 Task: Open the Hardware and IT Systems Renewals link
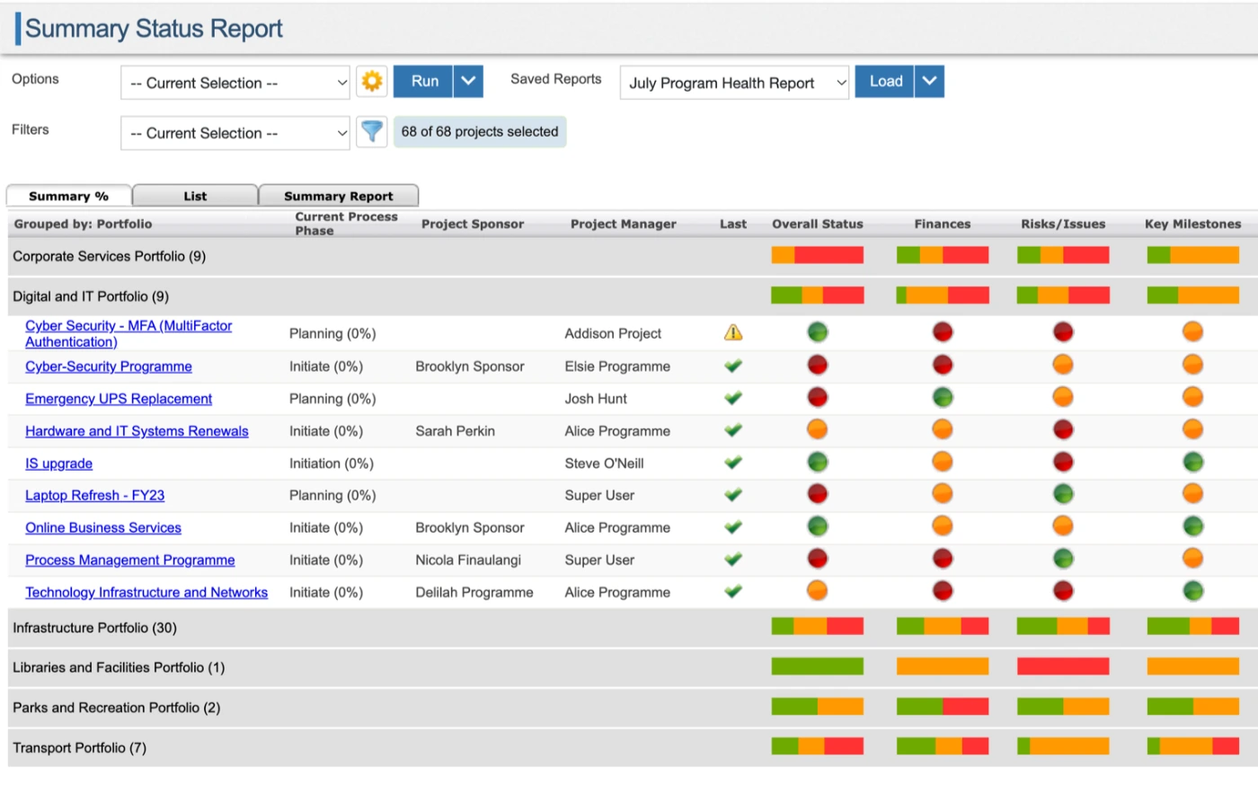(x=137, y=431)
